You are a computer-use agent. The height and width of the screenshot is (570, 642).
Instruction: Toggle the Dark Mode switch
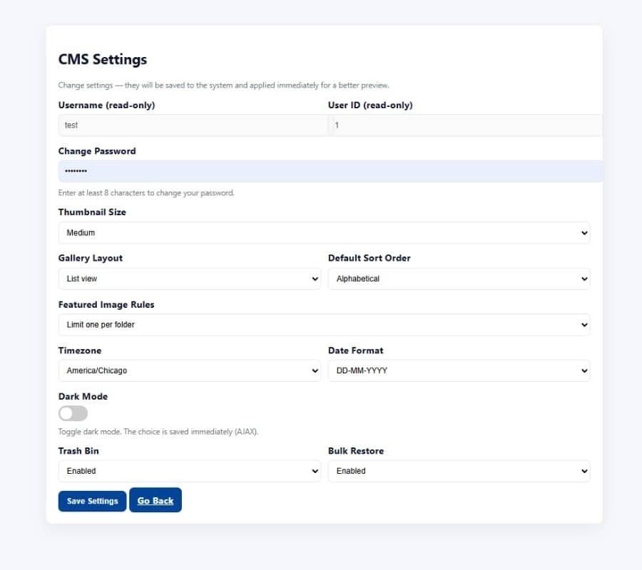(x=73, y=413)
